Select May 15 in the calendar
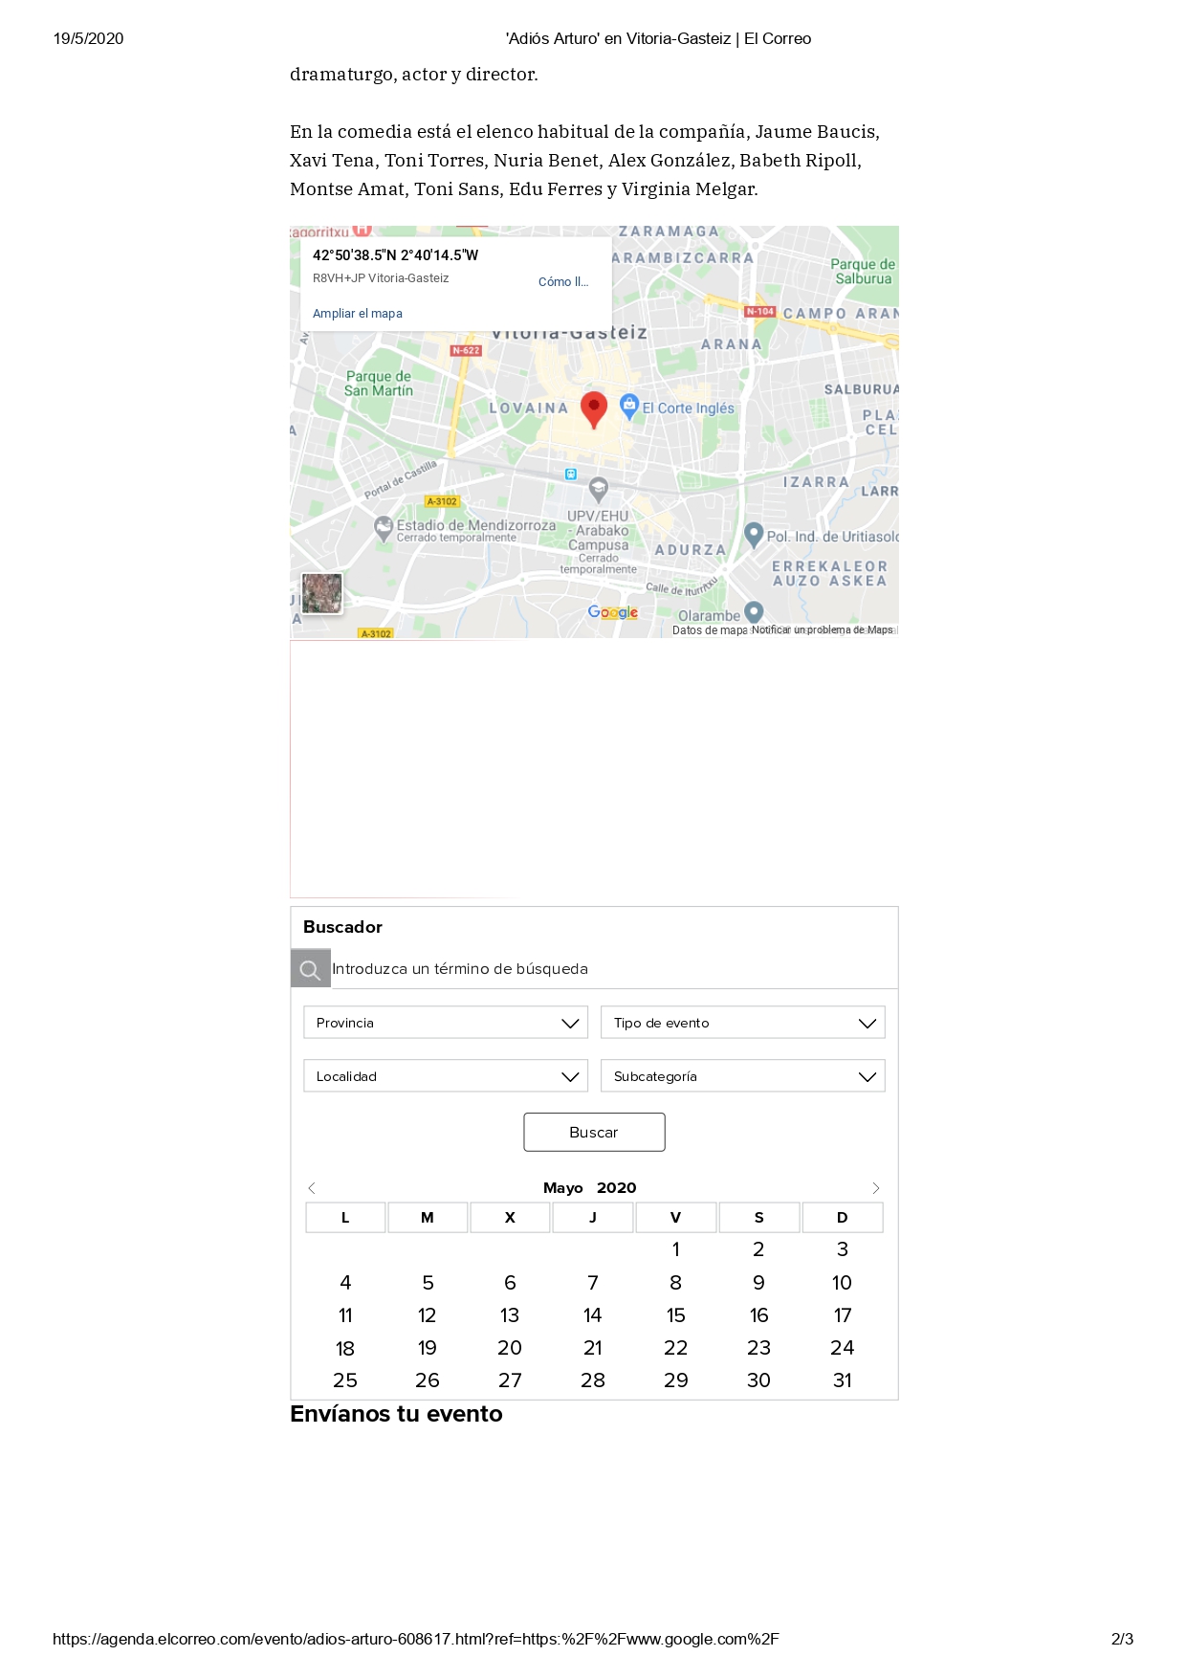Screen dimensions: 1186x1678 676,1315
